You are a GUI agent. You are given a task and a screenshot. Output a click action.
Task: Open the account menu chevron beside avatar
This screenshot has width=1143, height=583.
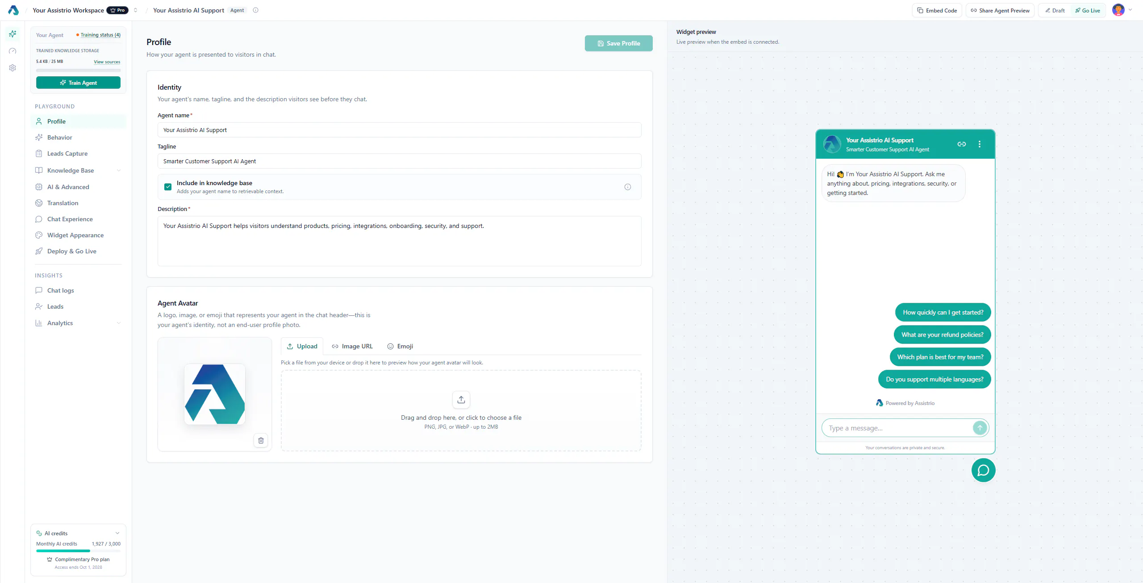click(1130, 10)
